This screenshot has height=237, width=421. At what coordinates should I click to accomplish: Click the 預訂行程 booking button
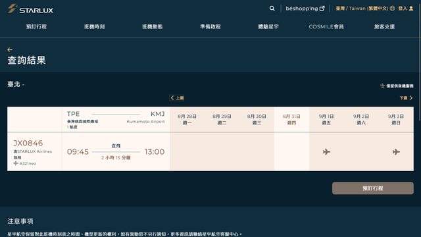[x=373, y=188]
